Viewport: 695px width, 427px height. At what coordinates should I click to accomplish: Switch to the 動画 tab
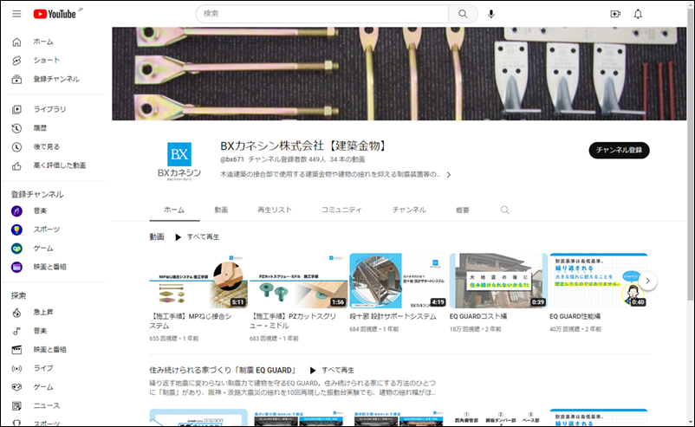click(x=221, y=210)
